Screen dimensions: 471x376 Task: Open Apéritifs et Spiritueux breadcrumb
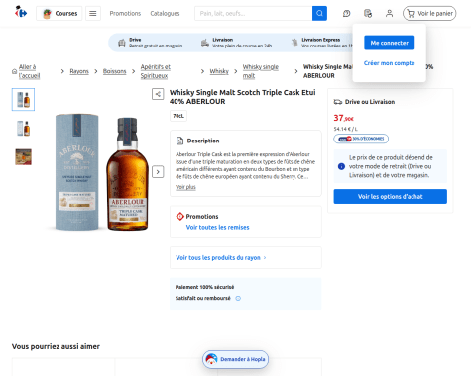(156, 71)
